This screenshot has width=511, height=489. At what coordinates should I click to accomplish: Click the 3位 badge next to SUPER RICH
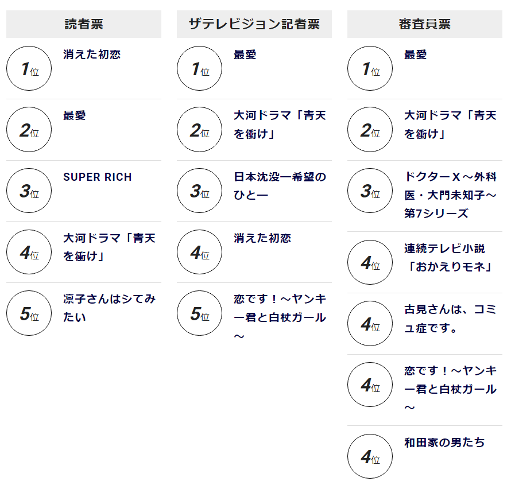[x=29, y=191]
